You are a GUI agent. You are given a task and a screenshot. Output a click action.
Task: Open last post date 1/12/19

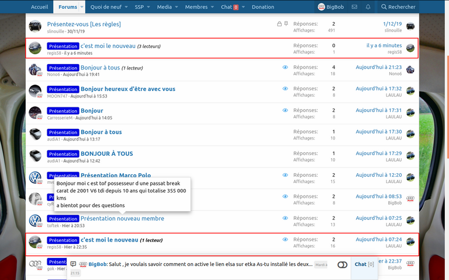tap(392, 24)
